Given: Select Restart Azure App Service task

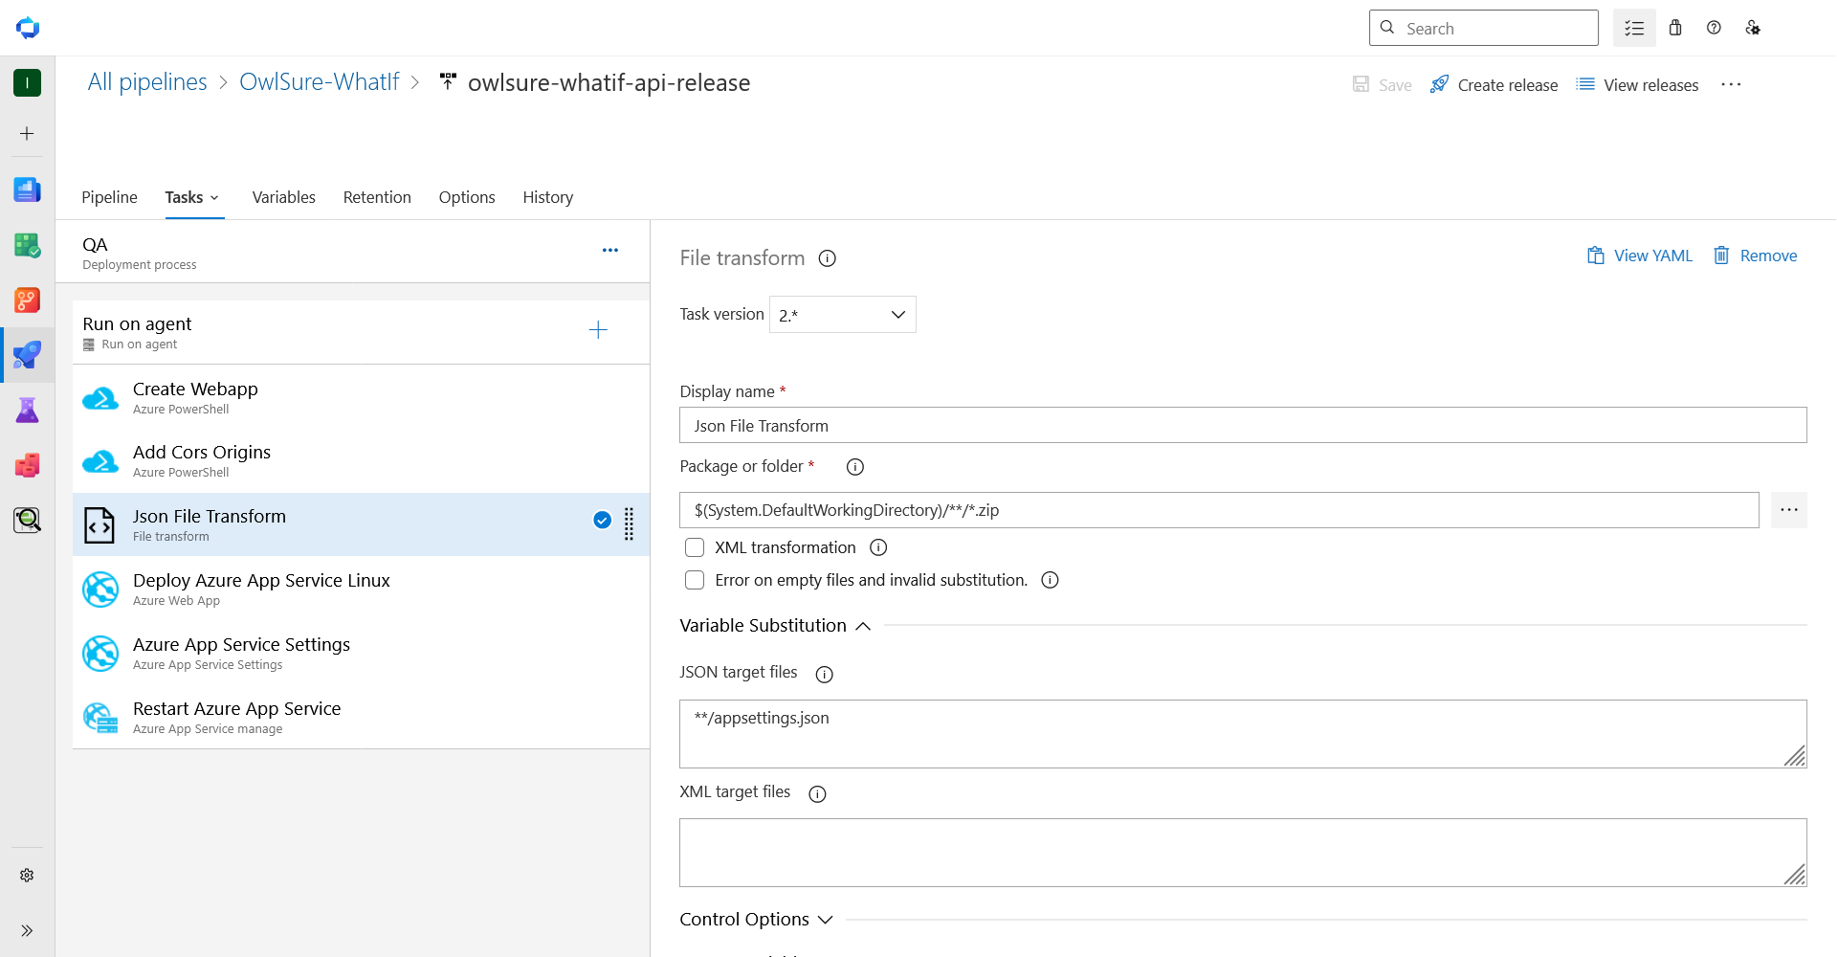Looking at the screenshot, I should (x=361, y=717).
